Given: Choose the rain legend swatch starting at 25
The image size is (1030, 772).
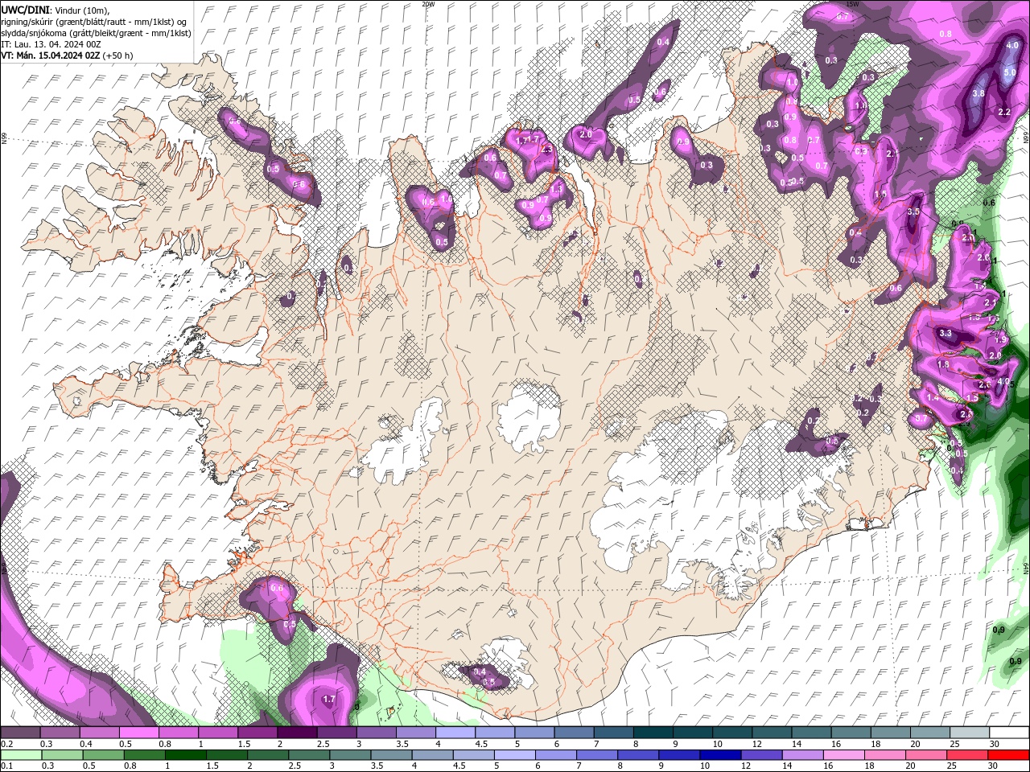Looking at the screenshot, I should click(966, 755).
